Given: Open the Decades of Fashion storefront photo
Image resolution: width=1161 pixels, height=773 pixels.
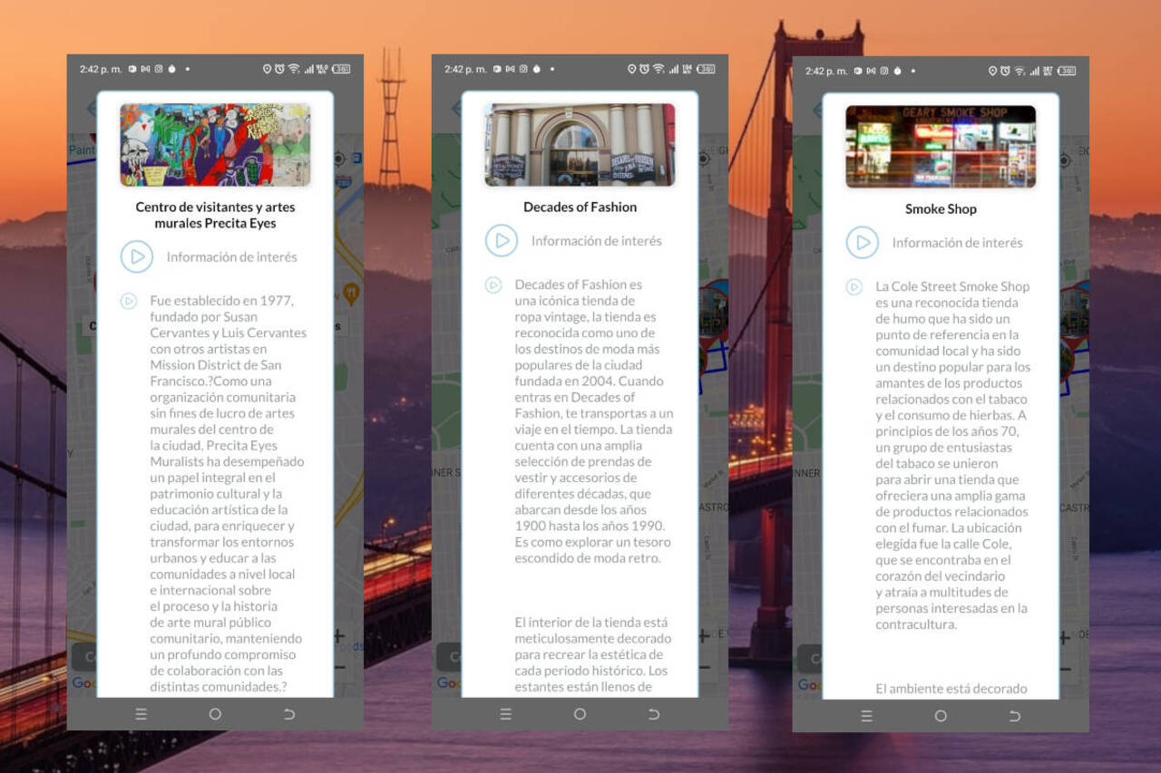Looking at the screenshot, I should point(580,145).
